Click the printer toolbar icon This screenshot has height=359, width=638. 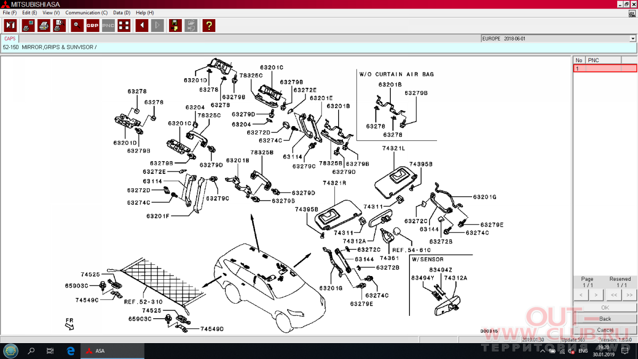[x=44, y=25]
